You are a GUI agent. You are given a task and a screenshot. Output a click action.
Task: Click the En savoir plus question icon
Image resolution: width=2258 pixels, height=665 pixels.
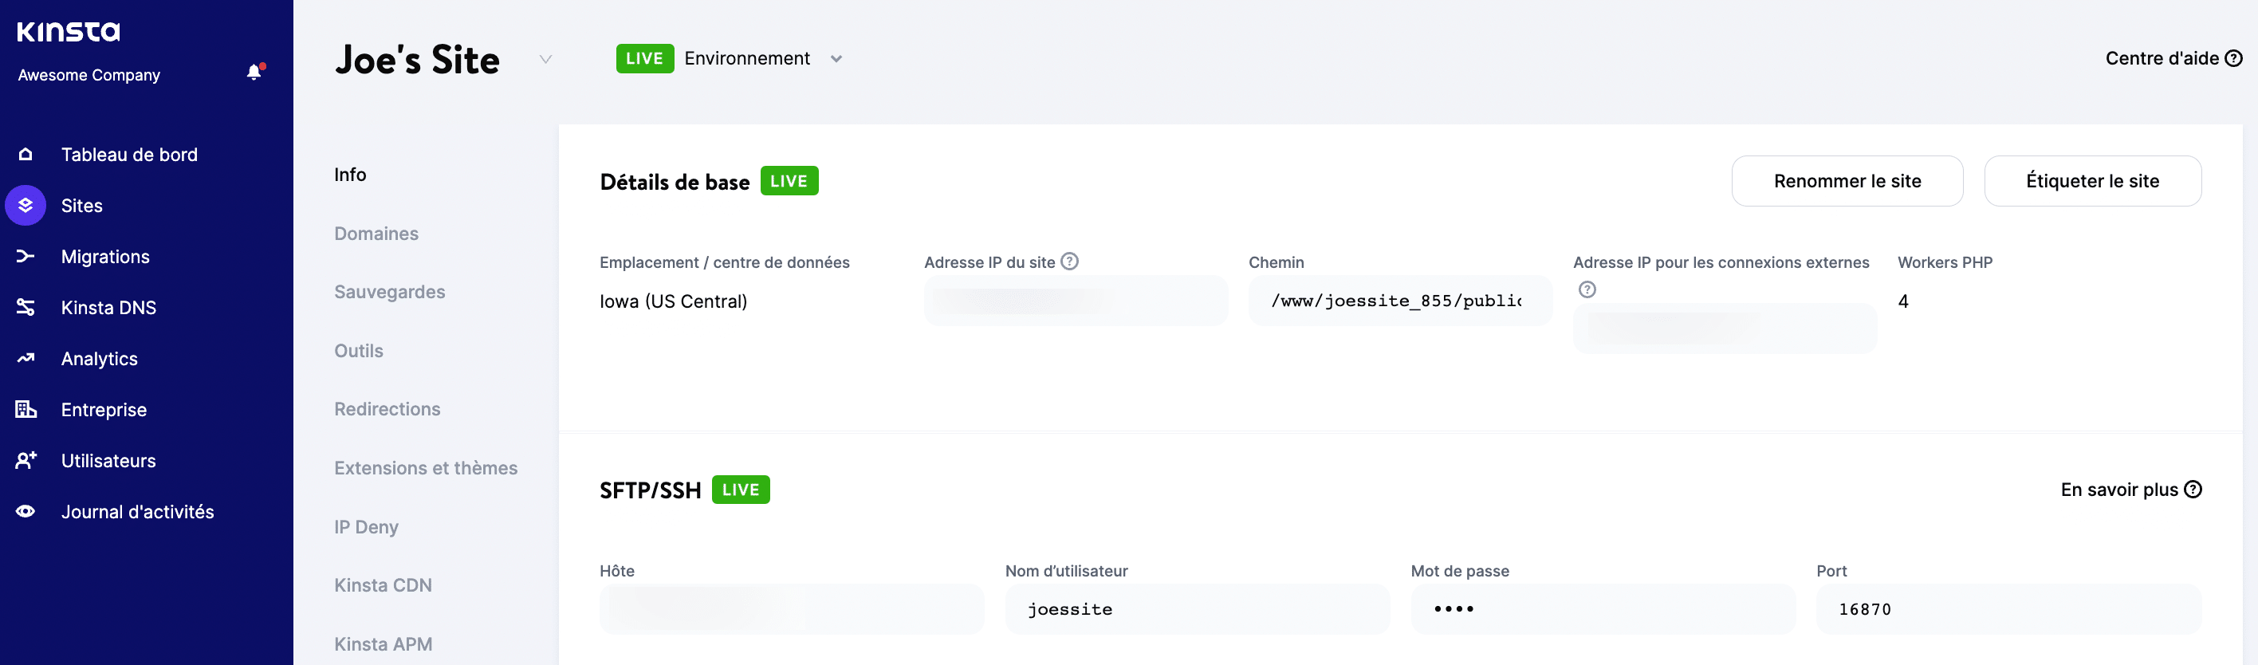2193,489
